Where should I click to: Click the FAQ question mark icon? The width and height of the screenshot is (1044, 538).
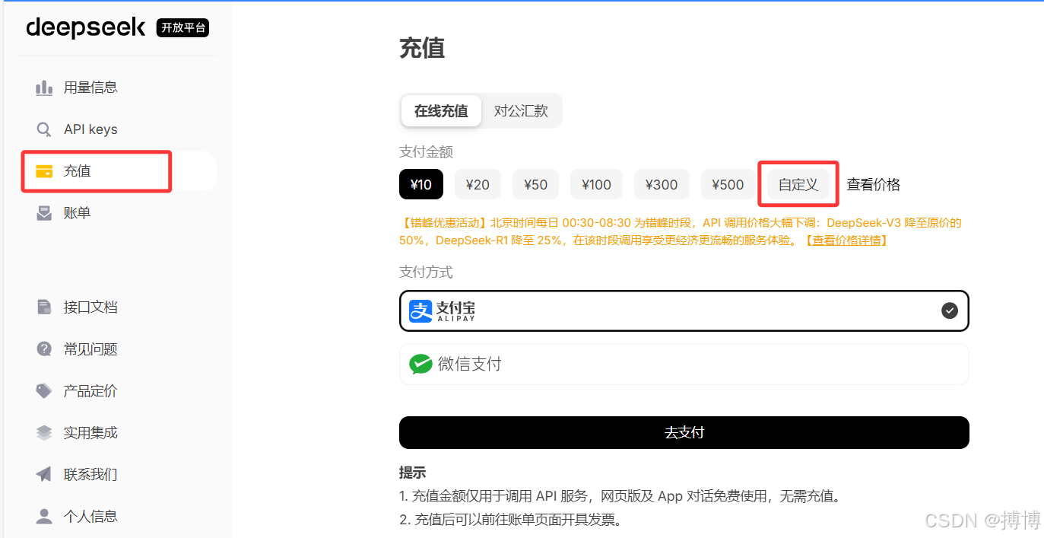44,349
